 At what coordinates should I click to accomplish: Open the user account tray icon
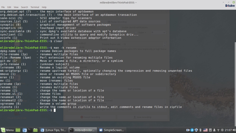214,130
